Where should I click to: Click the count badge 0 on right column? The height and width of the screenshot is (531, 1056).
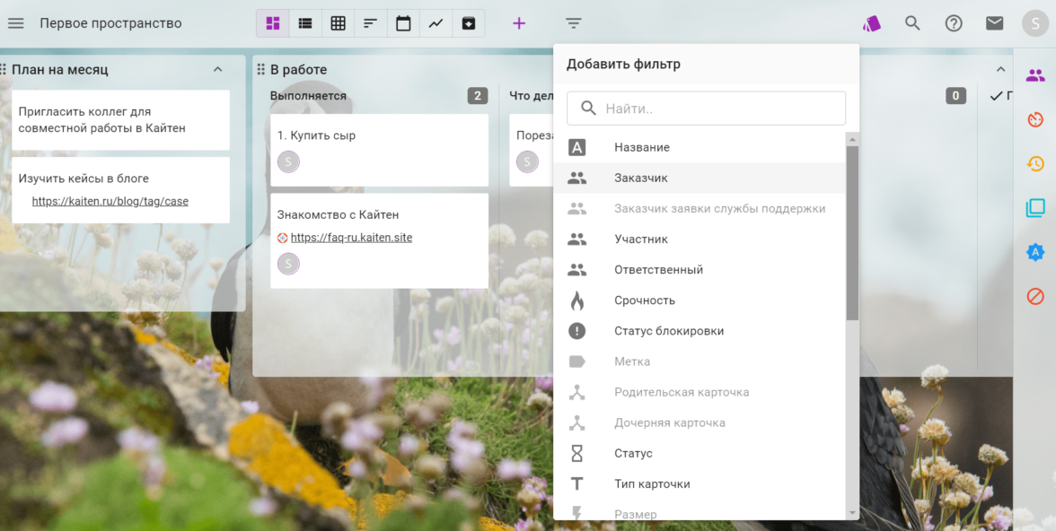coord(955,96)
